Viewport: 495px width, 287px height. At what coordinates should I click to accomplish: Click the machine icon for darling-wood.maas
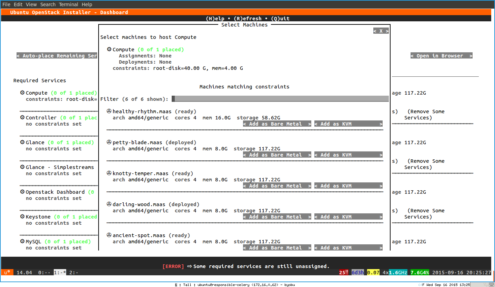109,204
